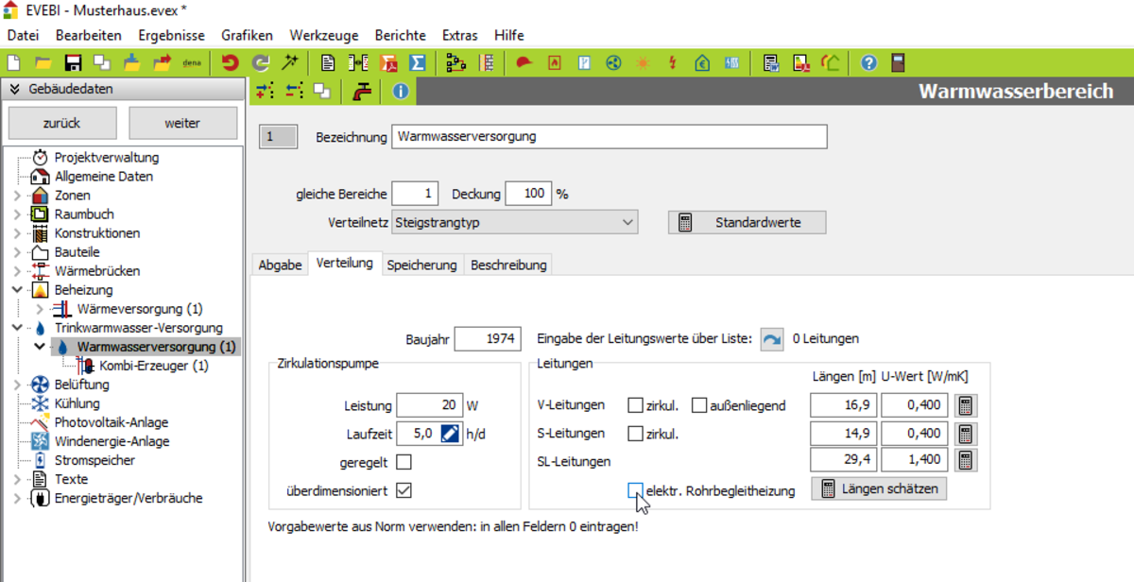This screenshot has width=1134, height=582.
Task: Collapse the Beheizung tree node
Action: point(16,290)
